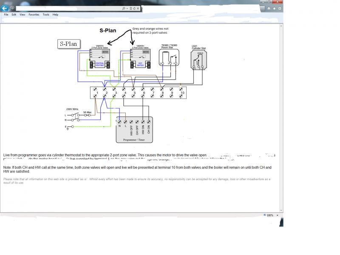Viewport: 340px width, 255px height.
Task: Open the Tools menu
Action: point(46,14)
